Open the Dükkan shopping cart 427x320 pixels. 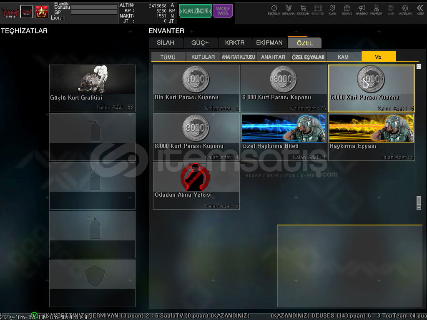click(303, 10)
